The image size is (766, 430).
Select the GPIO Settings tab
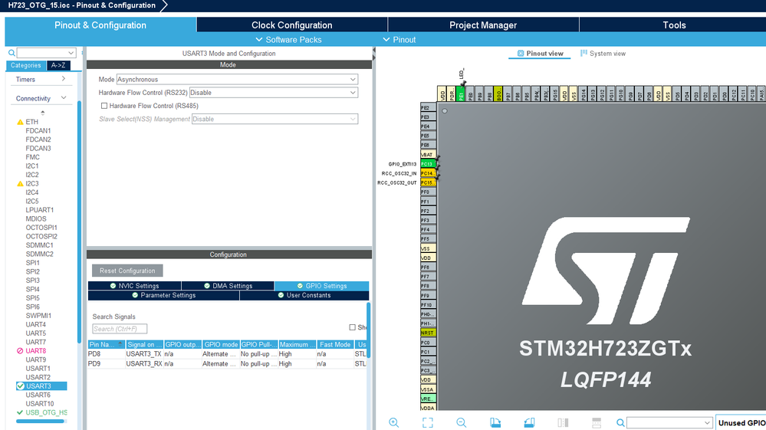click(321, 286)
